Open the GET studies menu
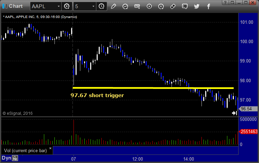This screenshot has width=259, height=163. point(137,6)
